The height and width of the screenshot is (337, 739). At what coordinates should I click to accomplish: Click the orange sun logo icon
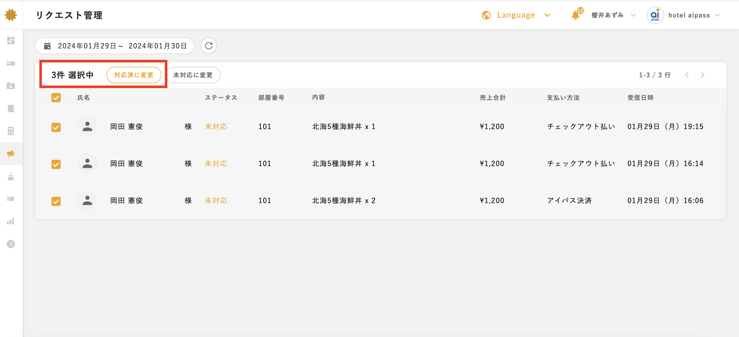click(x=11, y=15)
